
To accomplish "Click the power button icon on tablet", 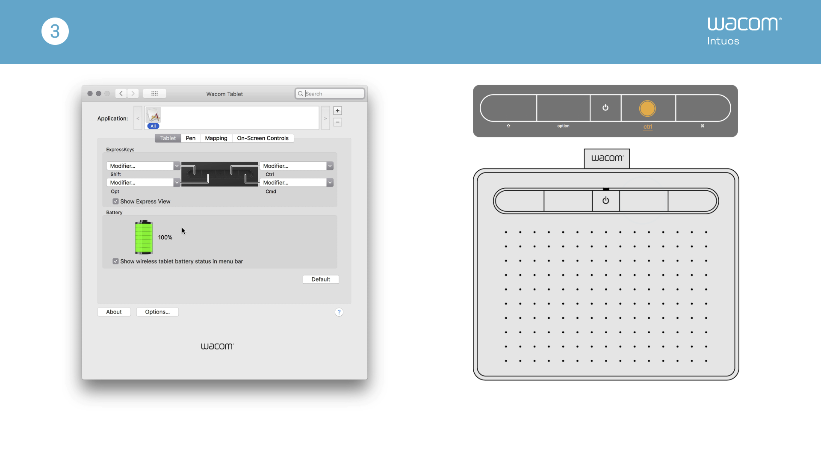I will point(605,200).
